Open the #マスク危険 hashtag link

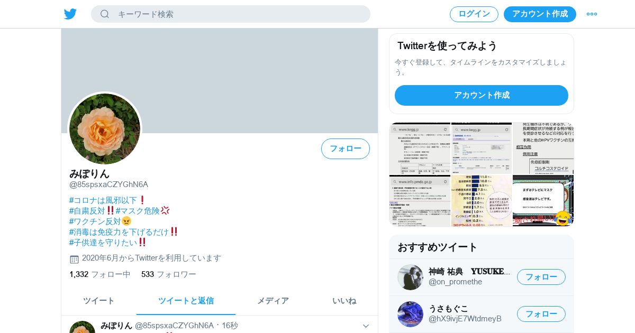tap(138, 210)
